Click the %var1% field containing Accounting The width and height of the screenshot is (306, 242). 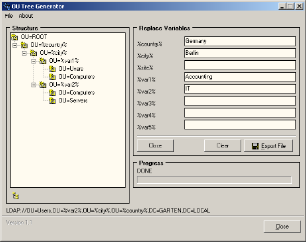pyautogui.click(x=240, y=77)
